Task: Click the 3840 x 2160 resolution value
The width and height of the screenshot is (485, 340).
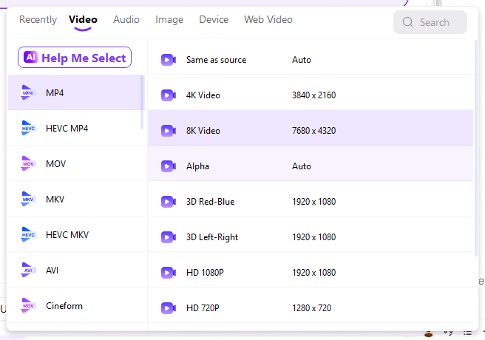Action: coord(313,95)
